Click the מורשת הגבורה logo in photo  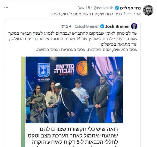click(64, 70)
